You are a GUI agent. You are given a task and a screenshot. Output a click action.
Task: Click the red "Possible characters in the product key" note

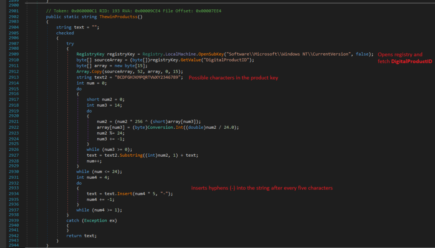233,78
